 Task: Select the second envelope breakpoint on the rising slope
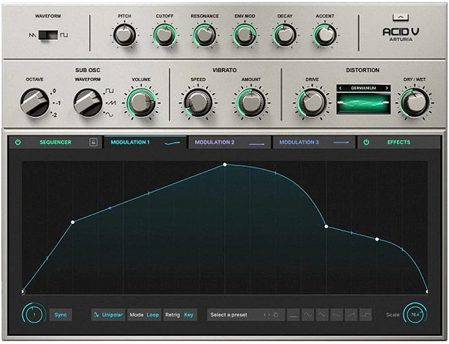72,222
